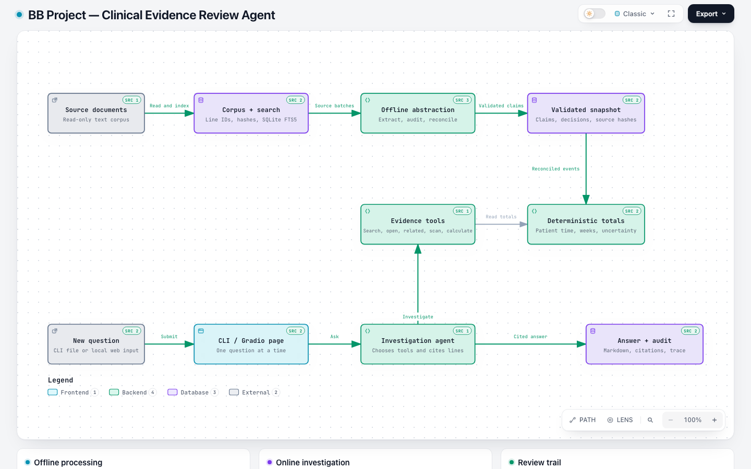The width and height of the screenshot is (751, 469).
Task: Click SRC 2 badge on CLI / Gradio page
Action: tap(295, 331)
